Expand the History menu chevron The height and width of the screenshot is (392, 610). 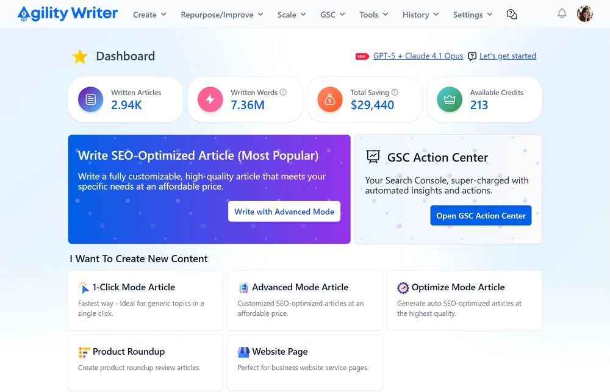coord(436,15)
